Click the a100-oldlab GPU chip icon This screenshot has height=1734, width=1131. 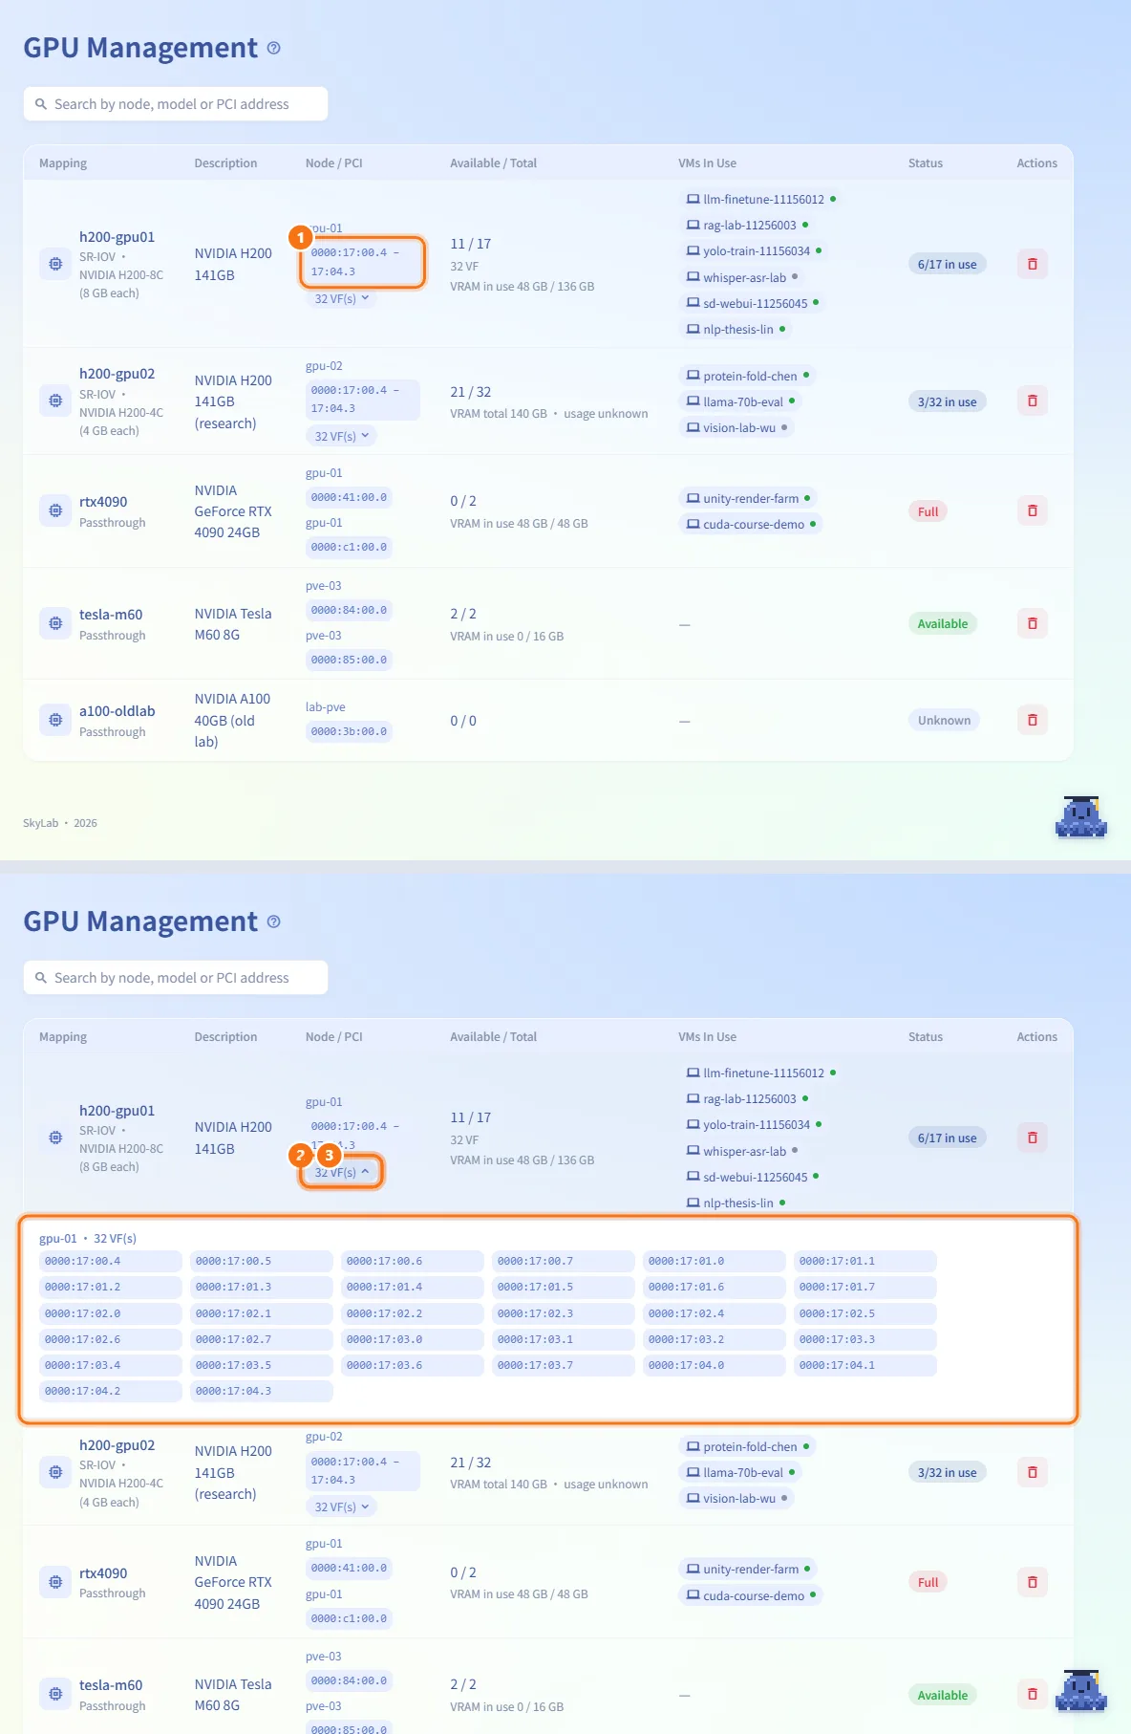point(55,720)
